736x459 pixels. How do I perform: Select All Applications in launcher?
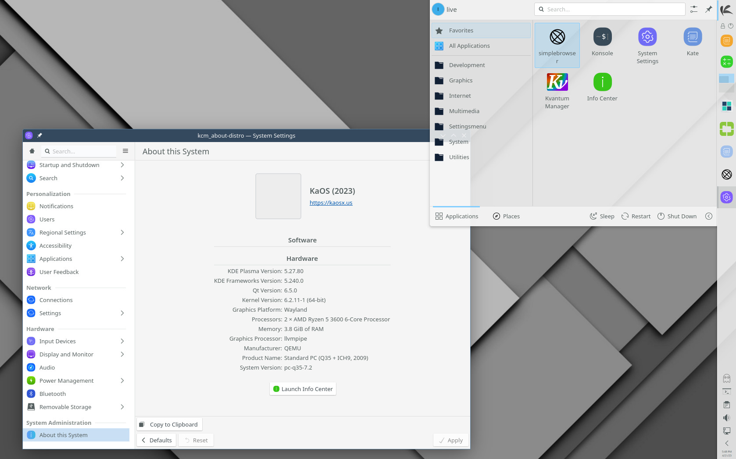click(x=481, y=46)
